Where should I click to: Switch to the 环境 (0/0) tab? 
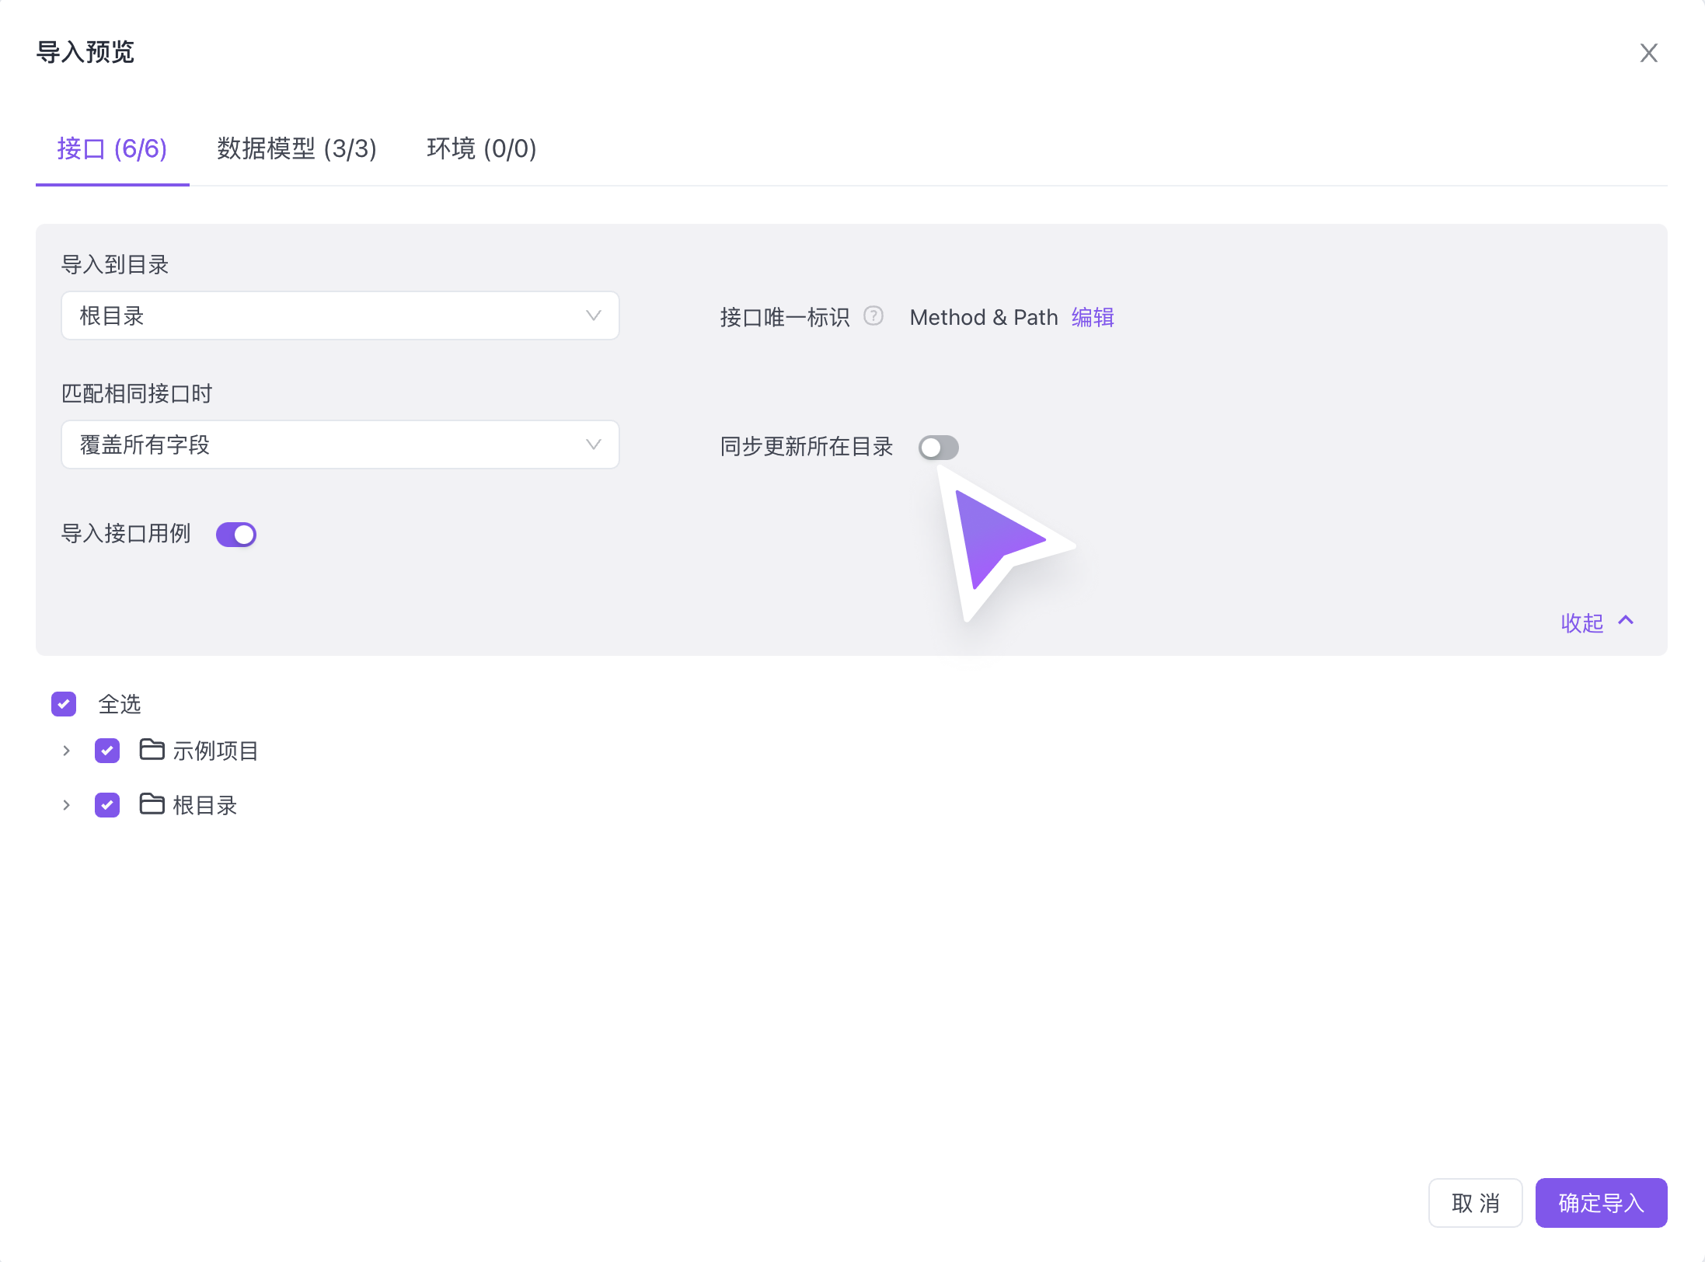481,148
